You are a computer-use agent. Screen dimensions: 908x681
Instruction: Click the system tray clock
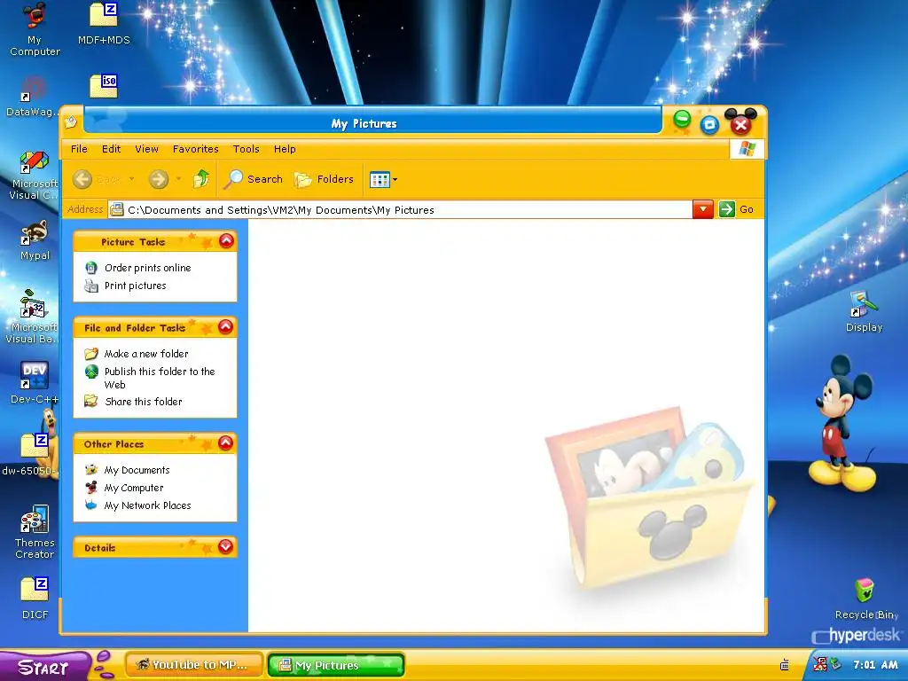pyautogui.click(x=875, y=665)
